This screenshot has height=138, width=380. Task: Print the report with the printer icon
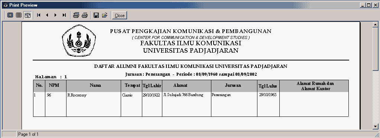click(85, 15)
